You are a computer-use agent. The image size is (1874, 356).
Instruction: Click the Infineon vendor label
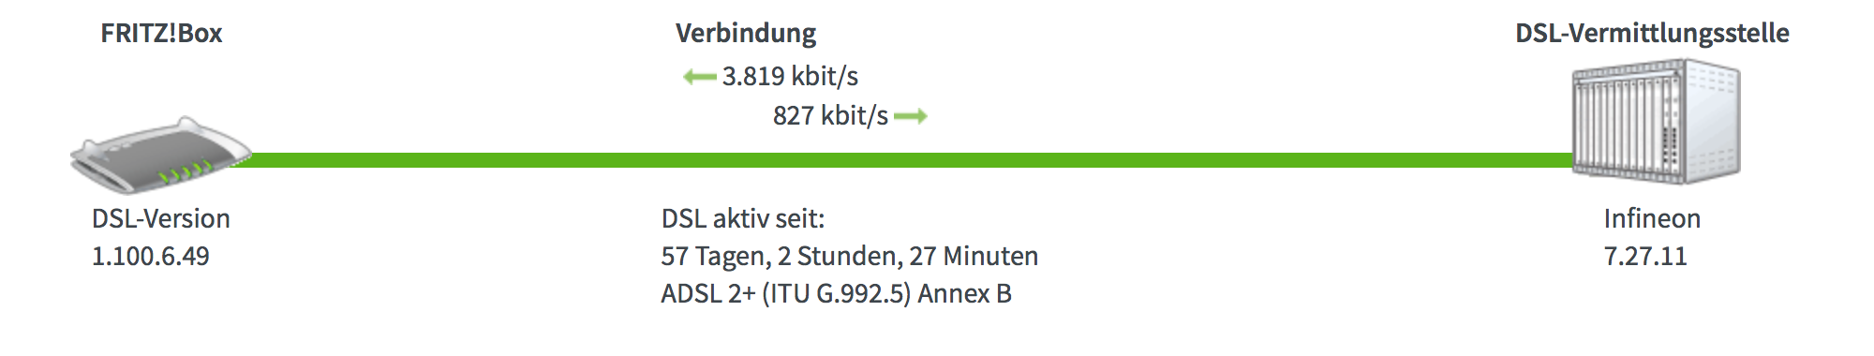click(1652, 218)
